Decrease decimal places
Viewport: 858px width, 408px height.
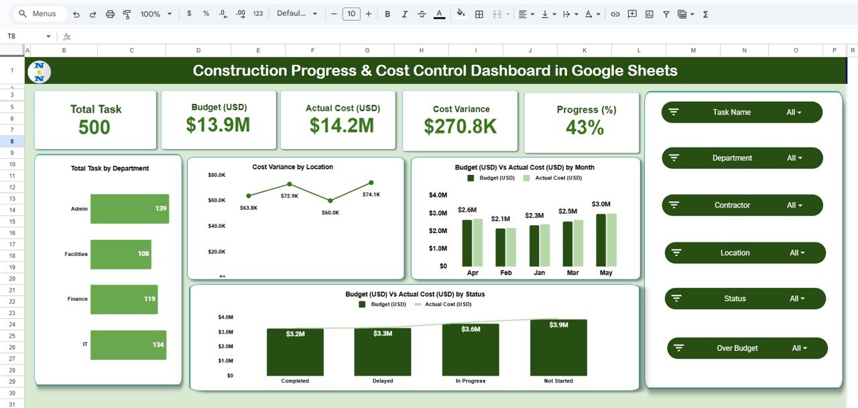coord(221,13)
